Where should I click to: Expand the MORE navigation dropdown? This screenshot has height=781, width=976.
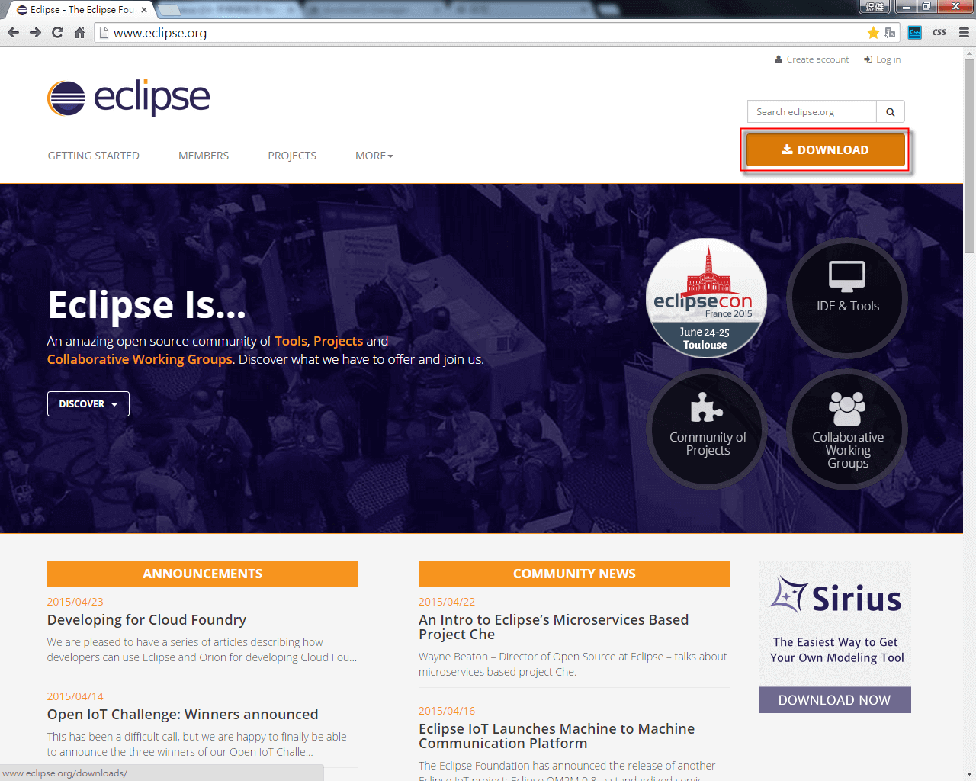coord(374,155)
